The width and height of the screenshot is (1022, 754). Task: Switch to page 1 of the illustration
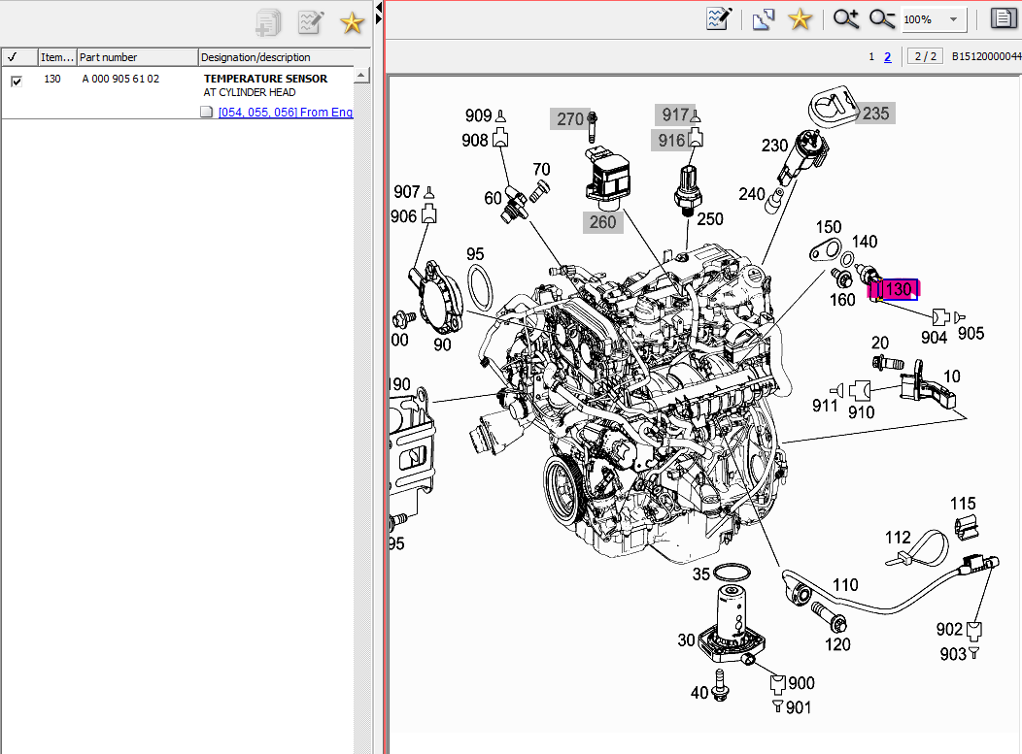pyautogui.click(x=871, y=56)
